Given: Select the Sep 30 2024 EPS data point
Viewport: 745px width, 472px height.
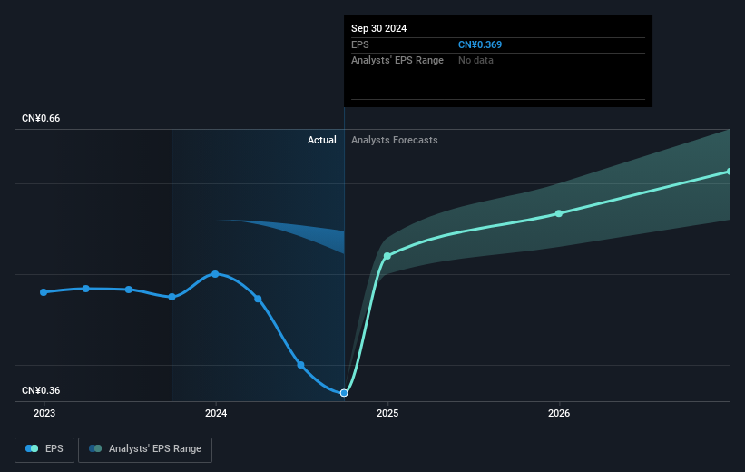Looking at the screenshot, I should [344, 393].
